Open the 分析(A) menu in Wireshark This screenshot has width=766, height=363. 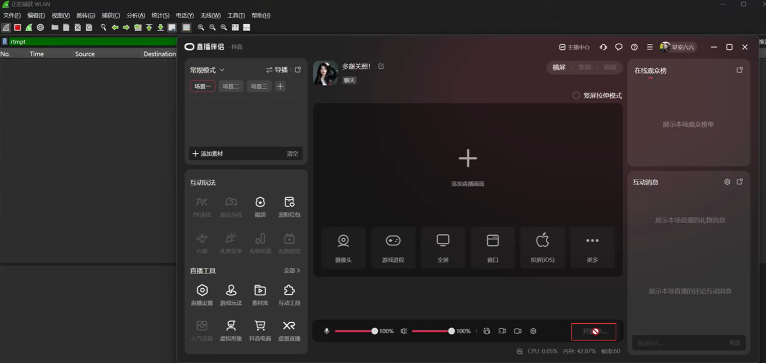(136, 16)
